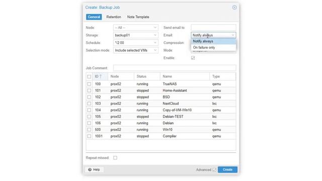Screen dimensions: 322x181
Task: Click the Home-Assistant name cell
Action: point(175,90)
